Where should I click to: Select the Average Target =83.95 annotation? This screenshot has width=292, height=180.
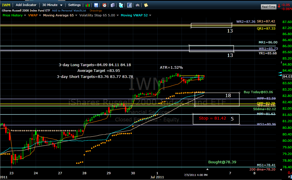pos(99,70)
